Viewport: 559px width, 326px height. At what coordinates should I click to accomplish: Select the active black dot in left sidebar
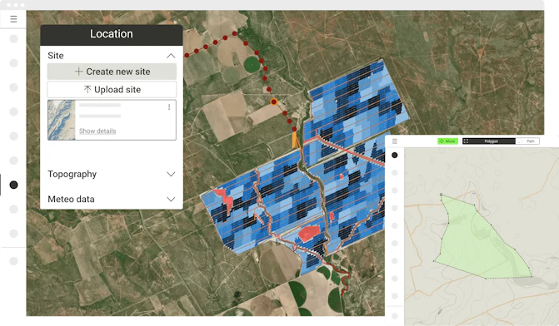click(x=13, y=185)
